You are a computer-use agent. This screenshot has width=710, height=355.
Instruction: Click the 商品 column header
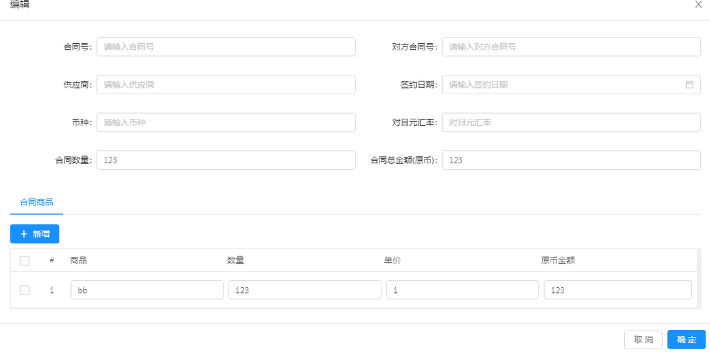(79, 260)
